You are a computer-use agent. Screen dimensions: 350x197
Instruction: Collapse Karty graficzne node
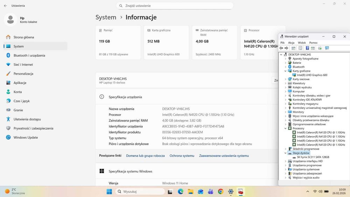[x=285, y=71]
